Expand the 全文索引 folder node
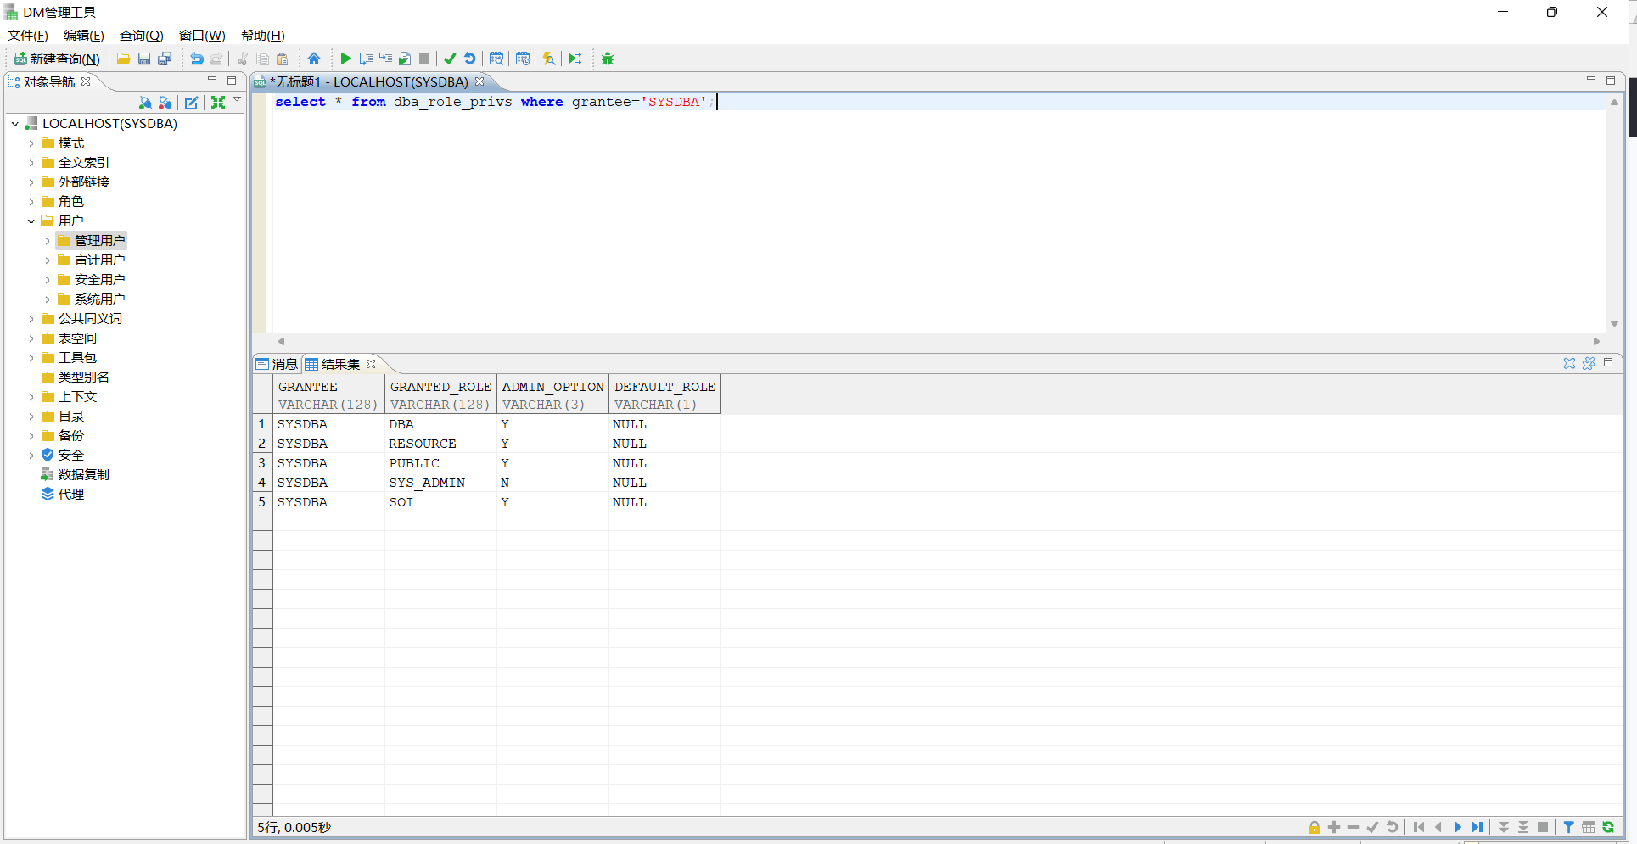 [x=31, y=163]
